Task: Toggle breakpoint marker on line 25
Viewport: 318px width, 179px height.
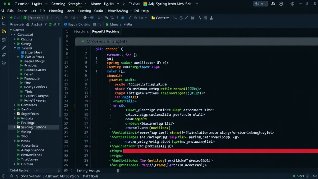Action: (x=90, y=128)
